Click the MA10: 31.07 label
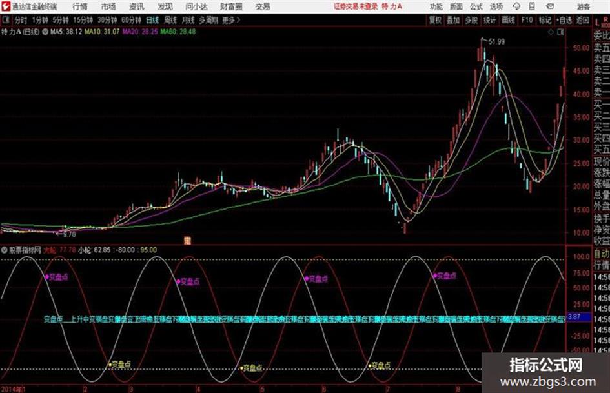 tap(102, 32)
